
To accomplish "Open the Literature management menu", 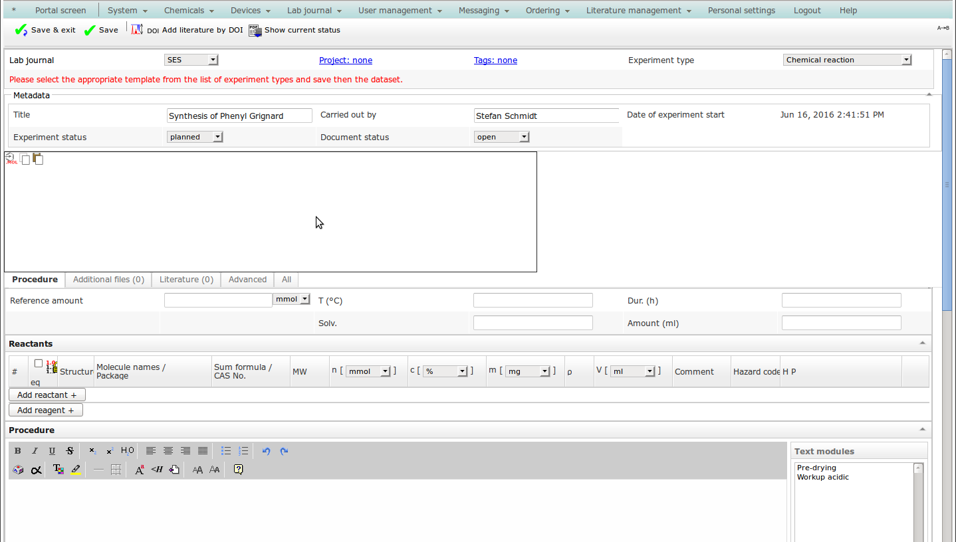I will point(638,11).
